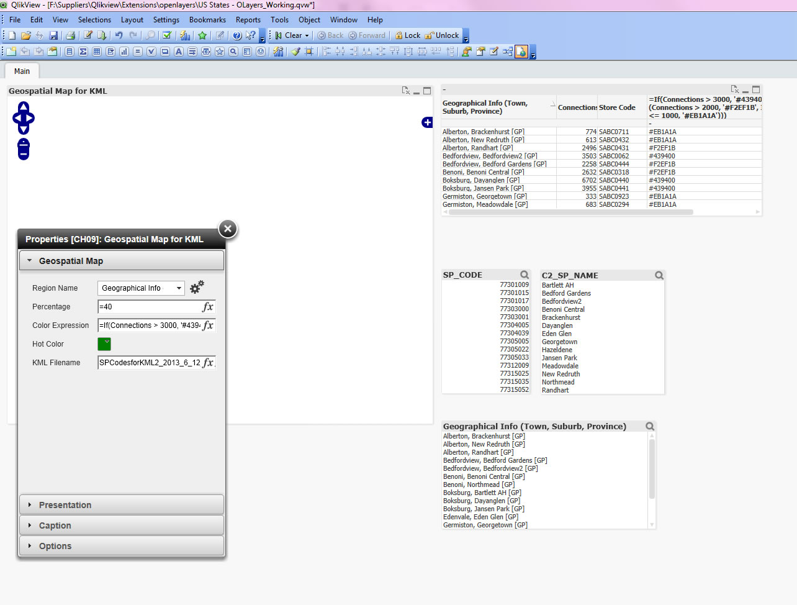797x605 pixels.
Task: Expand the Options section
Action: (x=122, y=546)
